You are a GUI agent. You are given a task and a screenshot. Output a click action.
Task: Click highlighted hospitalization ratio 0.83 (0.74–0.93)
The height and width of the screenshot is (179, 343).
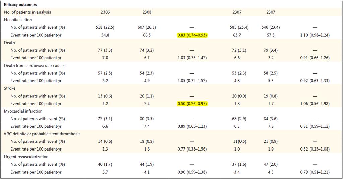pos(192,35)
